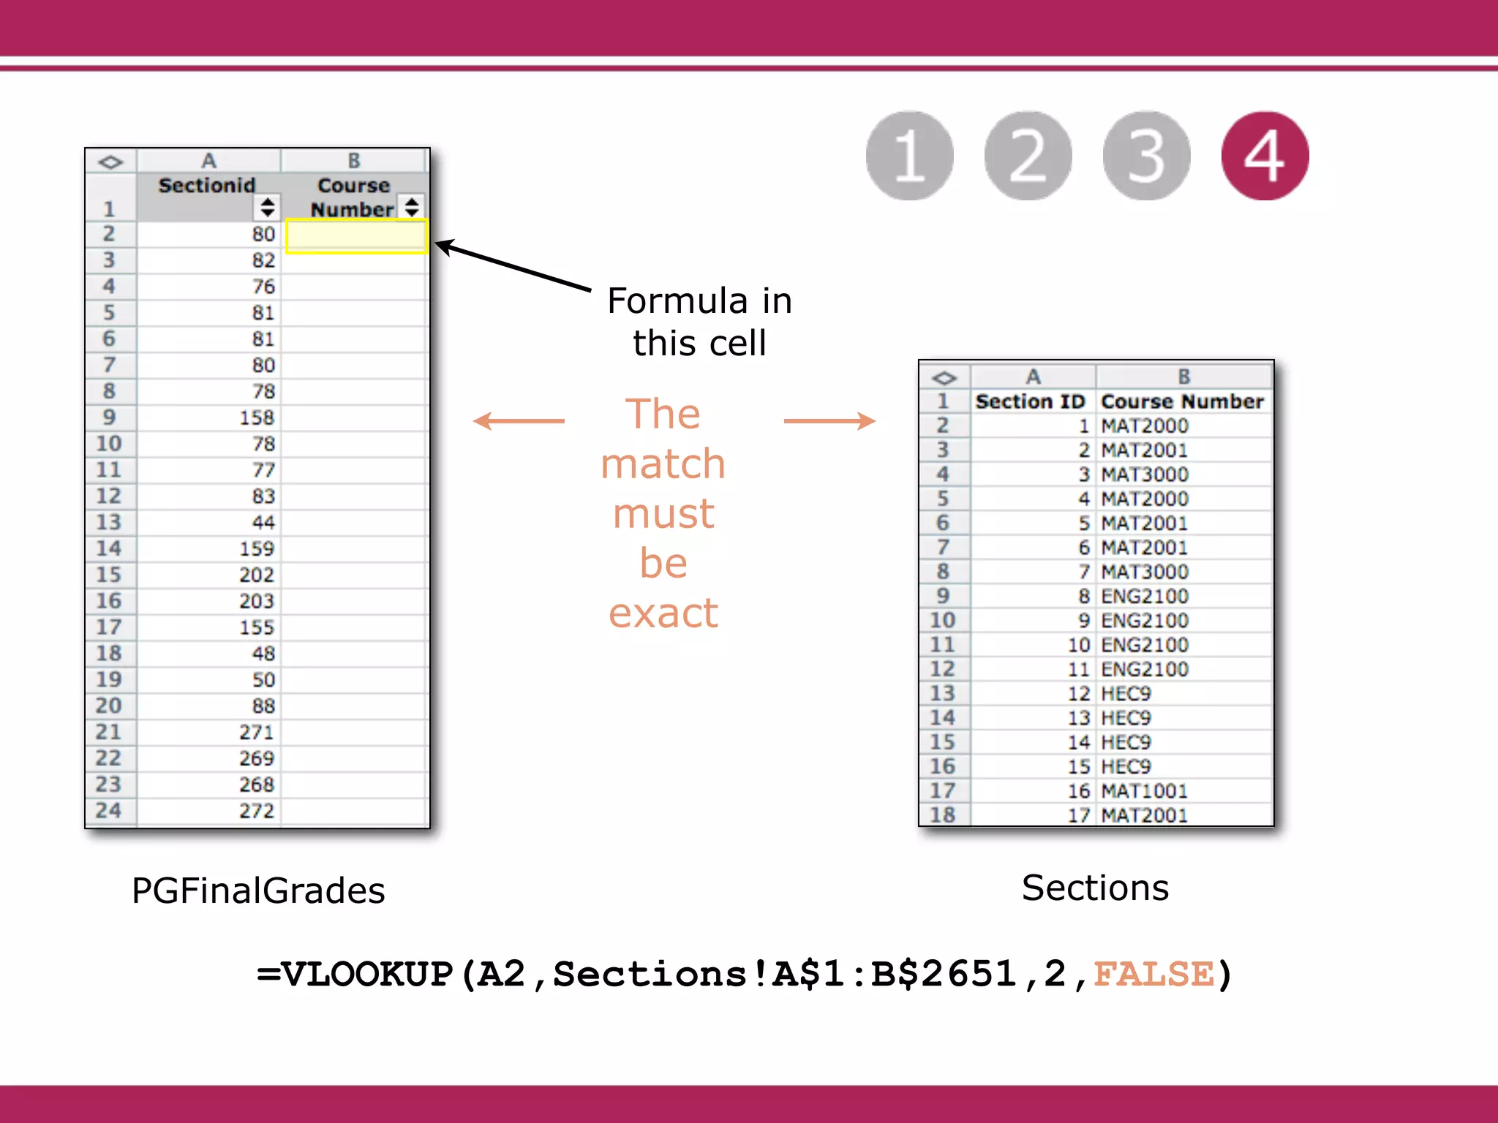Select the cell containing 44 in PGFinalGrades
This screenshot has height=1123, width=1498.
pos(209,523)
